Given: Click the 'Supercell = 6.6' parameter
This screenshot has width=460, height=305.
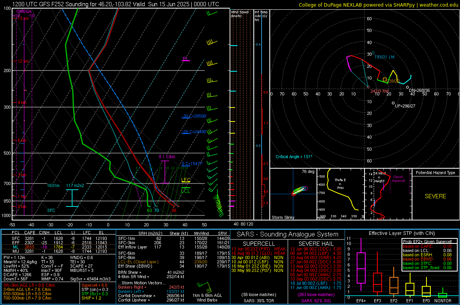Looking at the screenshot, I should 94,285.
